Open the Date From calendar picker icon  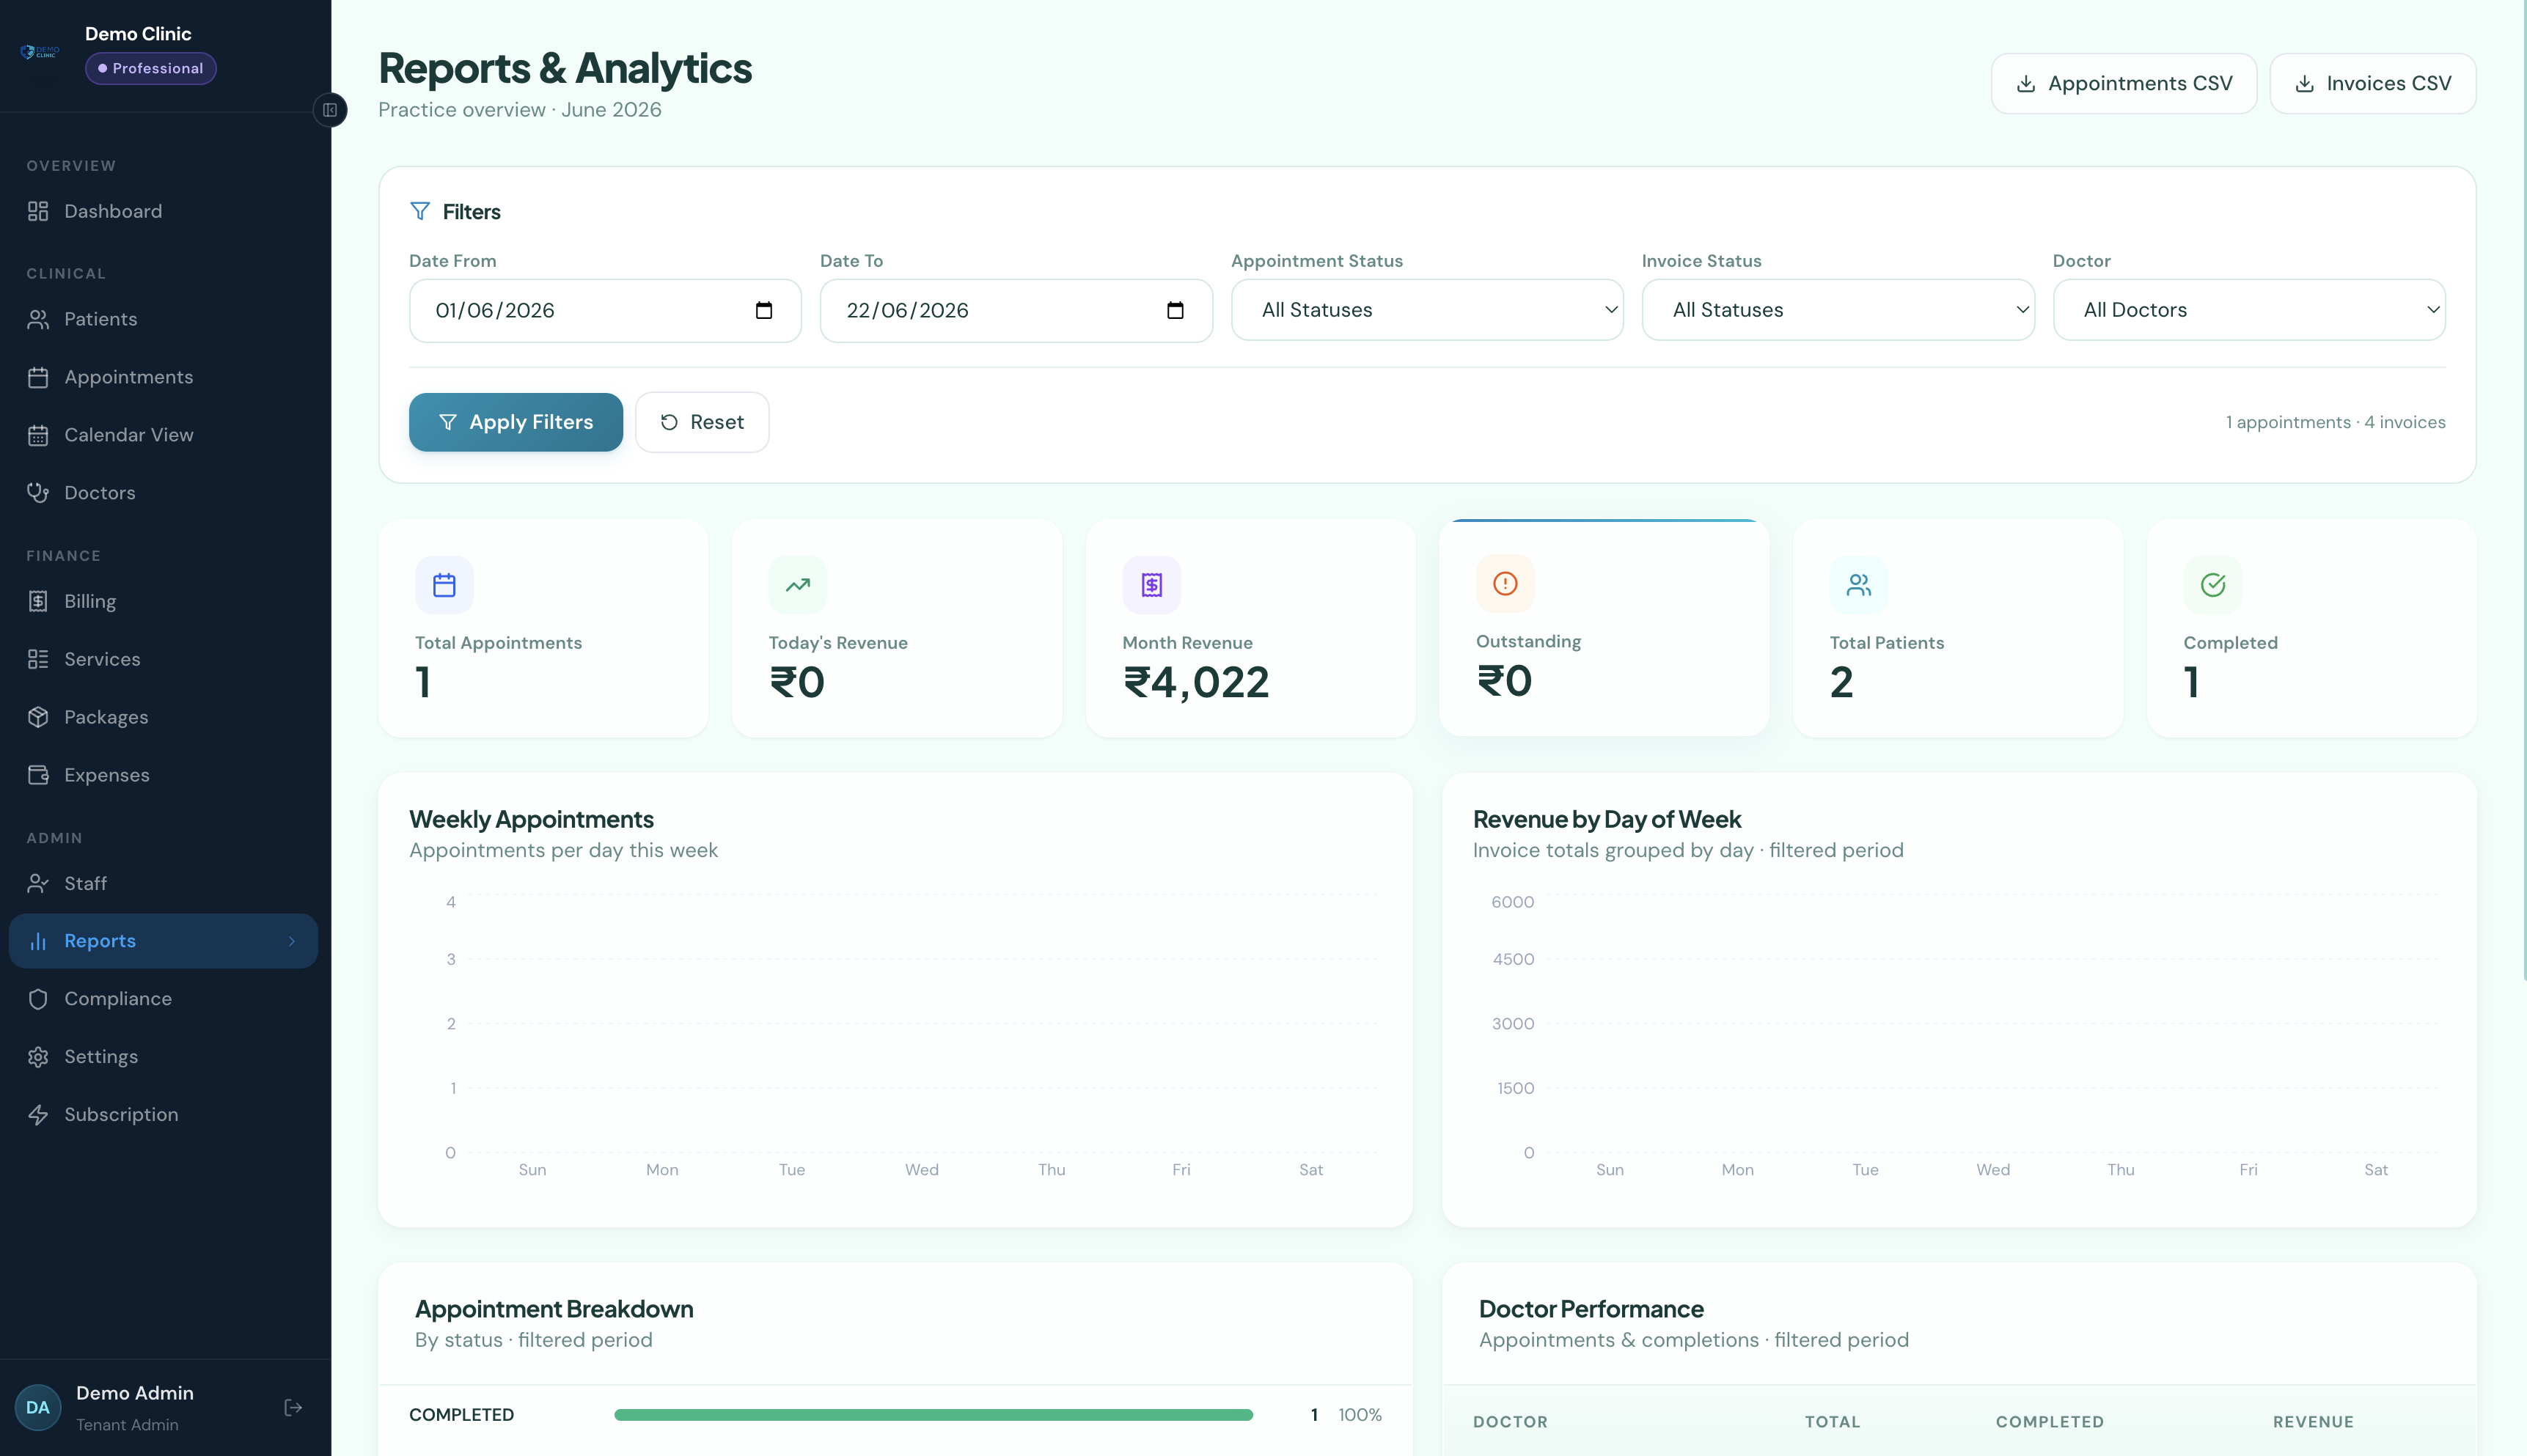click(x=764, y=310)
